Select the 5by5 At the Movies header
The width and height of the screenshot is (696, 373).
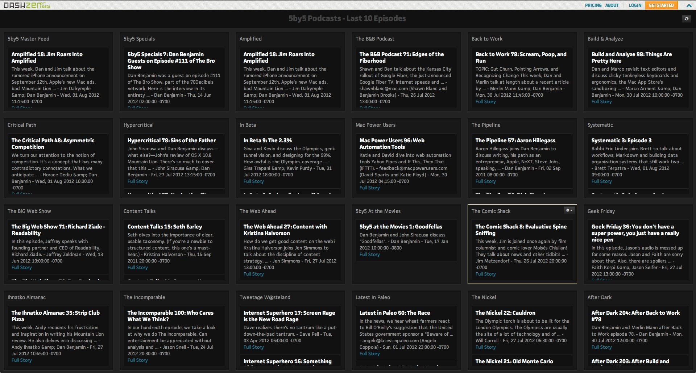pos(378,211)
